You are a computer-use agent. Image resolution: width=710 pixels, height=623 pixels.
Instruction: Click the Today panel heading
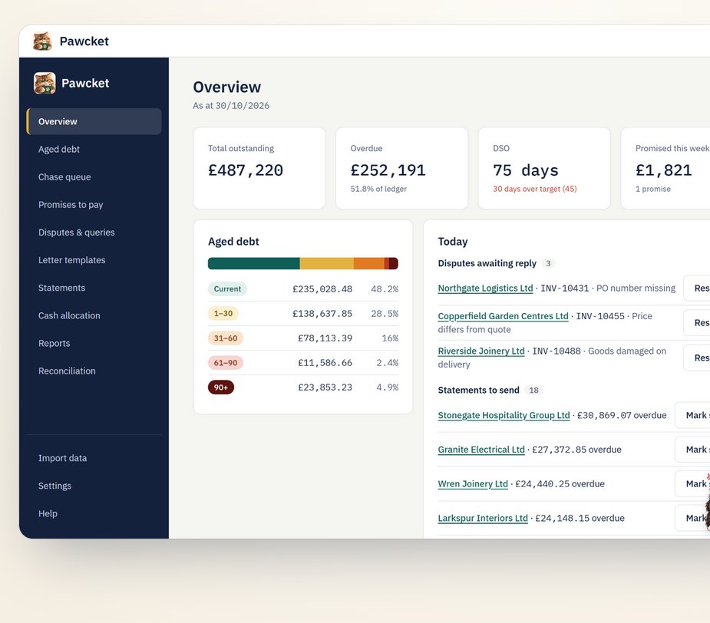(x=453, y=242)
